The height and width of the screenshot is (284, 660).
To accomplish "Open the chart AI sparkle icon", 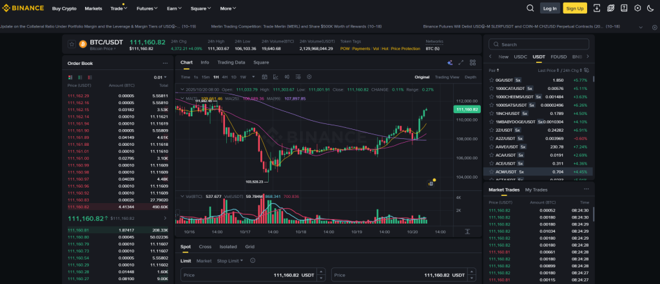I will [x=449, y=62].
